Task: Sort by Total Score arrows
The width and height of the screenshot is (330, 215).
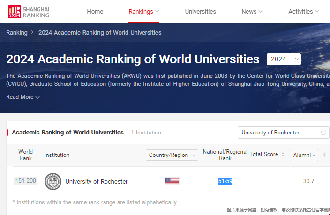Action: [283, 154]
